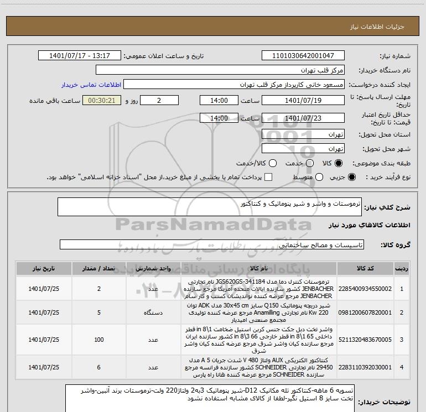Toggle the Islamic treasury payment checkbox (اسناد خزانه اسلامی)

click(268, 177)
